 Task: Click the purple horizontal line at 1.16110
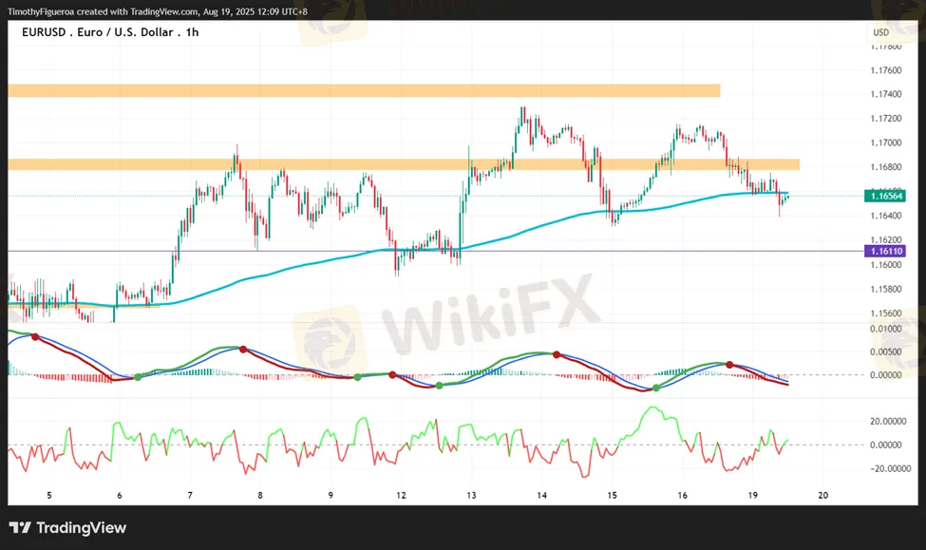(x=570, y=251)
